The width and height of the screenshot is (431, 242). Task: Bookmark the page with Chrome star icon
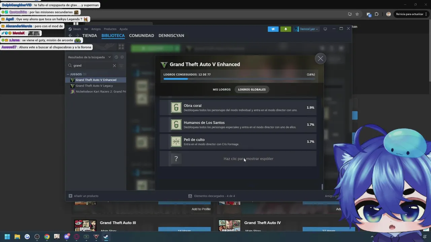point(357,14)
